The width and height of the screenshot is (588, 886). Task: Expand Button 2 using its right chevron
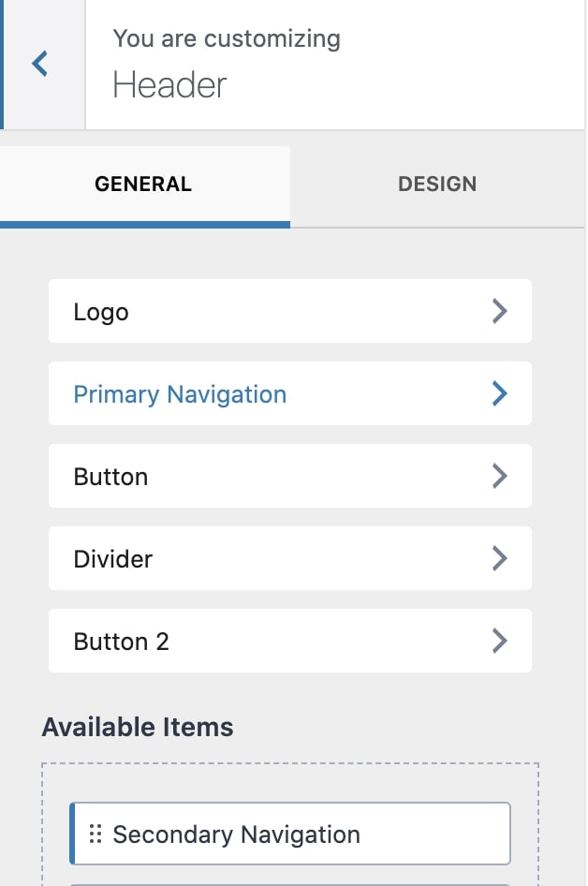[x=500, y=642]
